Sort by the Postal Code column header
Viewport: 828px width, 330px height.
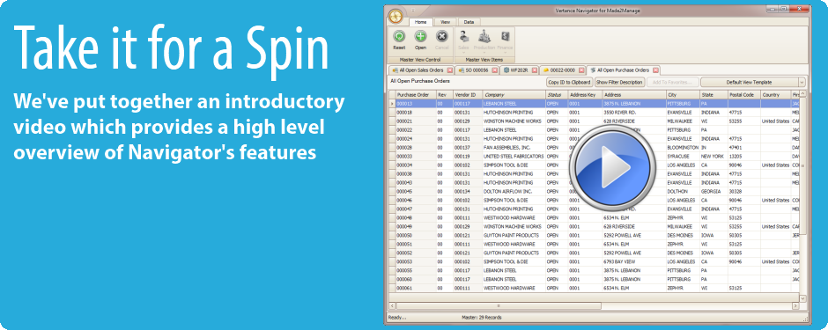(744, 95)
